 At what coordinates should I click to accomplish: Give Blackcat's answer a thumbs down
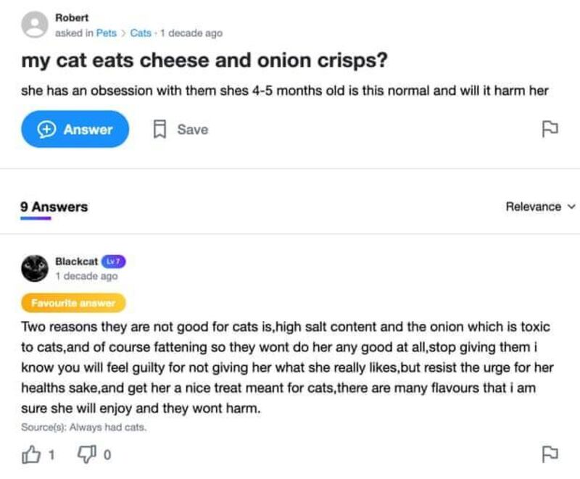click(x=88, y=454)
